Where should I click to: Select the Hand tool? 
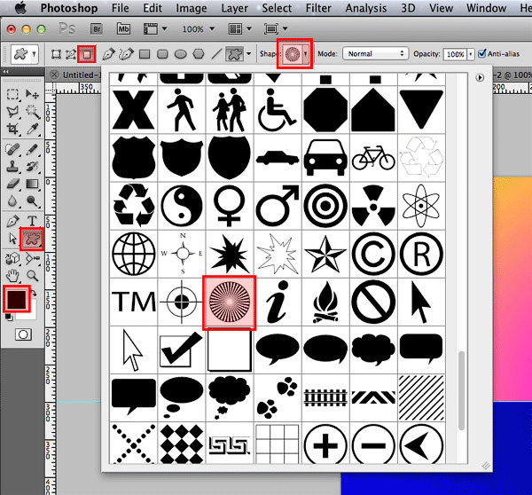12,276
